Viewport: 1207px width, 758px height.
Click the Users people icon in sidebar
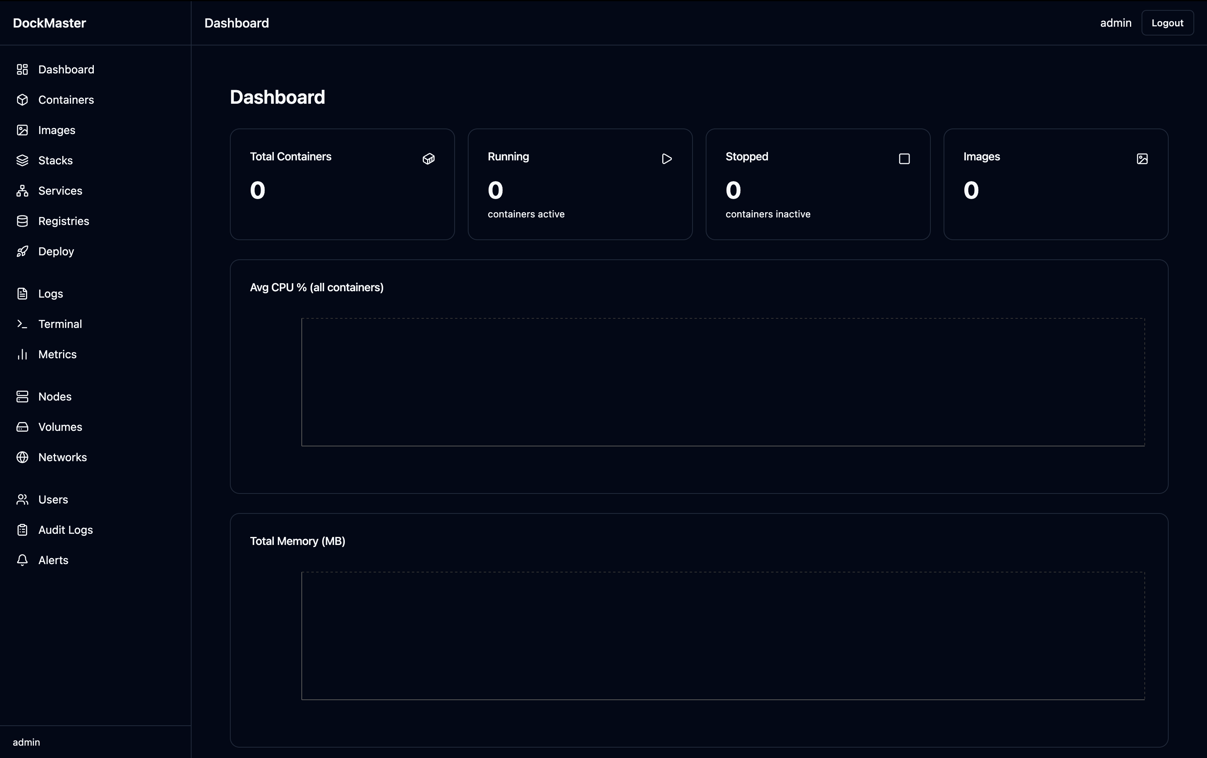coord(22,499)
